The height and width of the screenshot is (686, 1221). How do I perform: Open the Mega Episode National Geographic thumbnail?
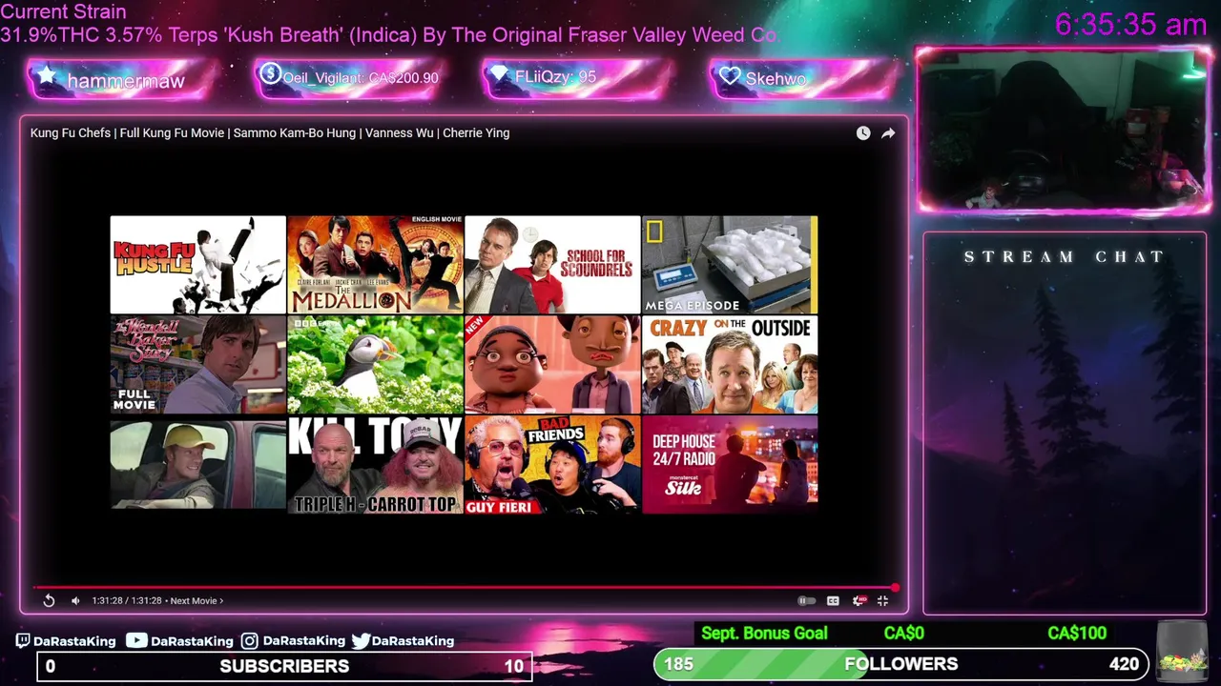pos(730,265)
